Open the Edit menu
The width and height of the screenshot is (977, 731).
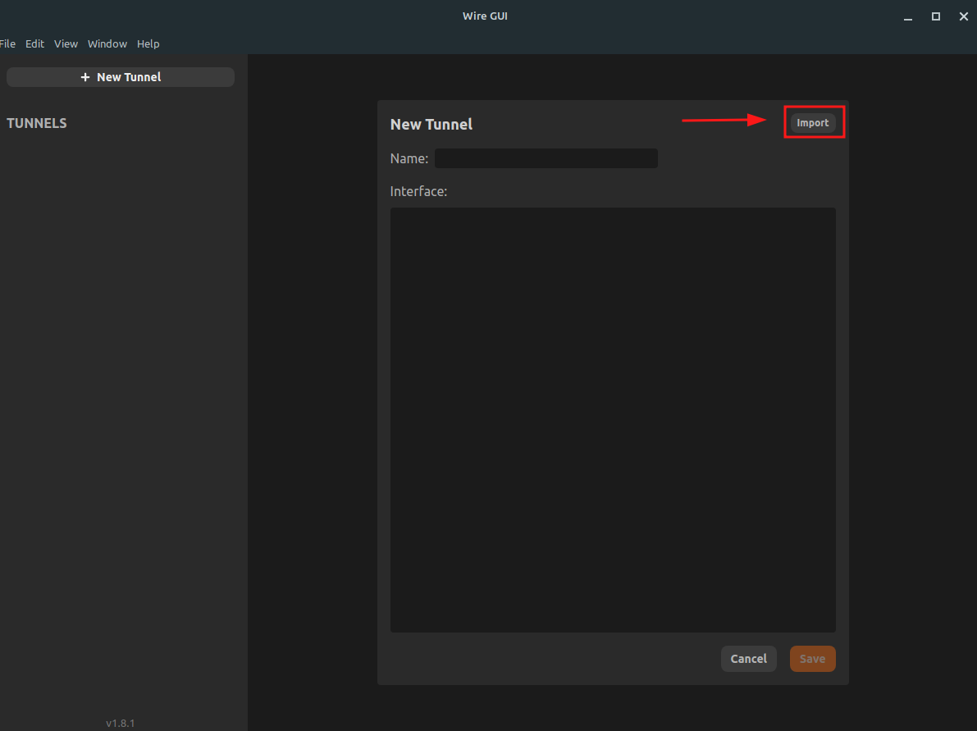[x=34, y=43]
